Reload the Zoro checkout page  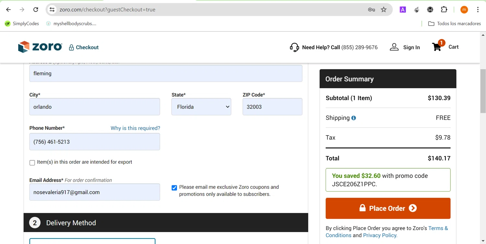36,10
